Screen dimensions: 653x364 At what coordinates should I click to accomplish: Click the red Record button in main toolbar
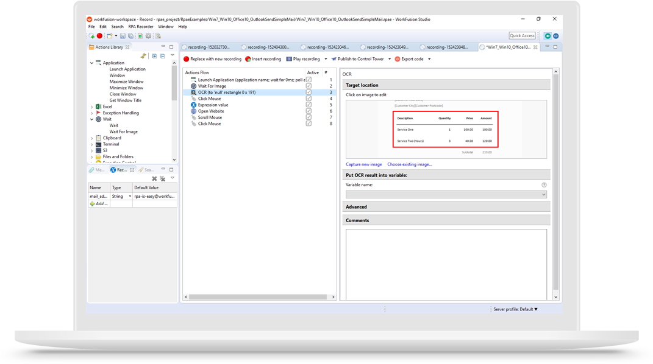(x=99, y=36)
